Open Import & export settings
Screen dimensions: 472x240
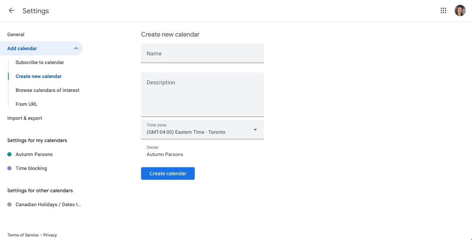24,118
